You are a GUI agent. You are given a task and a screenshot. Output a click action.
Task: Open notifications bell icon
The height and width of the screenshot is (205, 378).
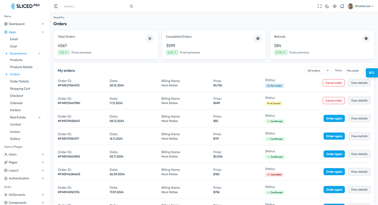pyautogui.click(x=342, y=6)
